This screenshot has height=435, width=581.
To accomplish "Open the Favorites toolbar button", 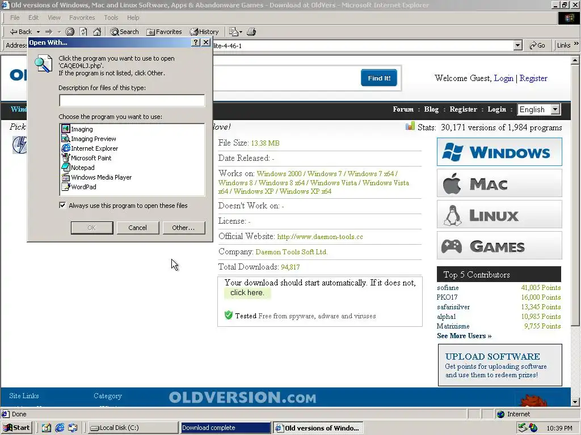I will (164, 32).
